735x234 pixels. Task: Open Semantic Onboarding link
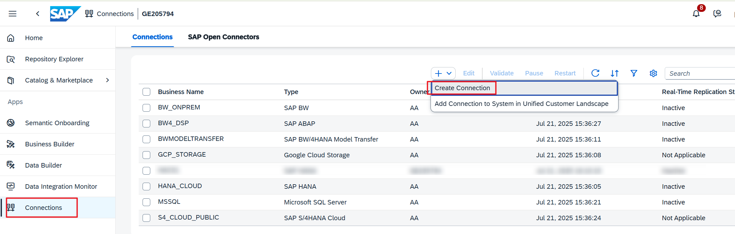[x=57, y=123]
